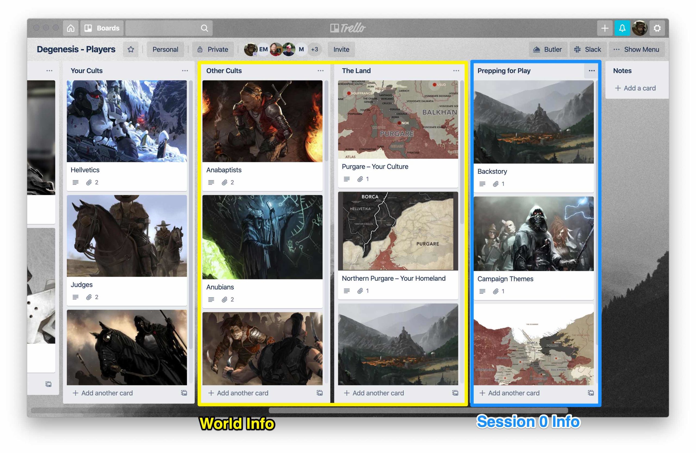This screenshot has height=453, width=696.
Task: Create from template in Other Cults list
Action: pos(320,393)
